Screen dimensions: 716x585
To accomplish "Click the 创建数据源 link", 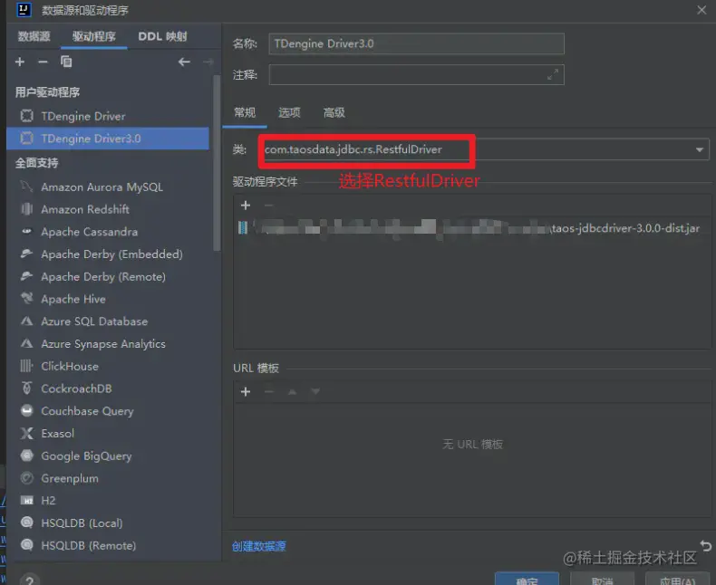I will (259, 546).
